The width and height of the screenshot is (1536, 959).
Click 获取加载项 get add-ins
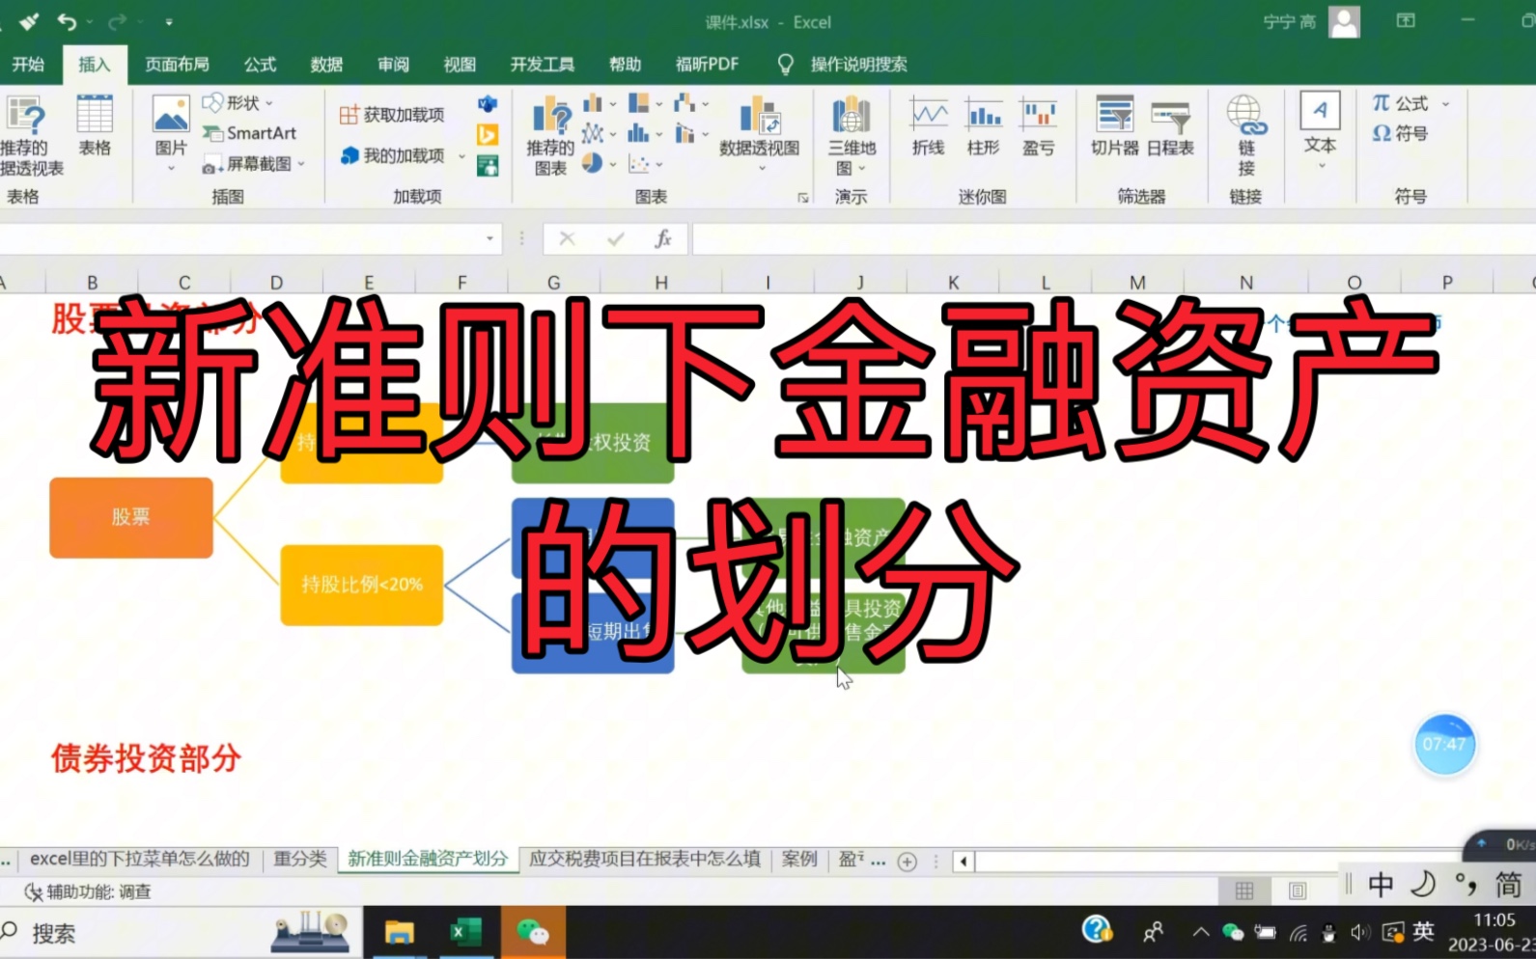tap(392, 115)
